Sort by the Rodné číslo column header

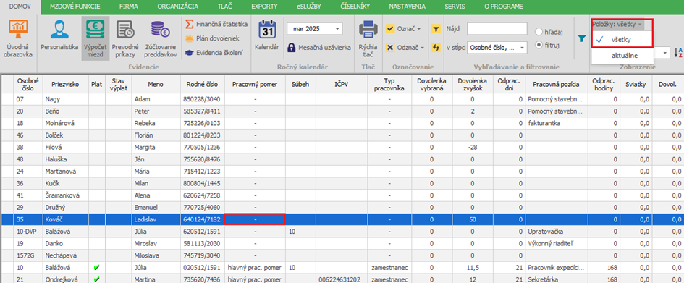(203, 84)
